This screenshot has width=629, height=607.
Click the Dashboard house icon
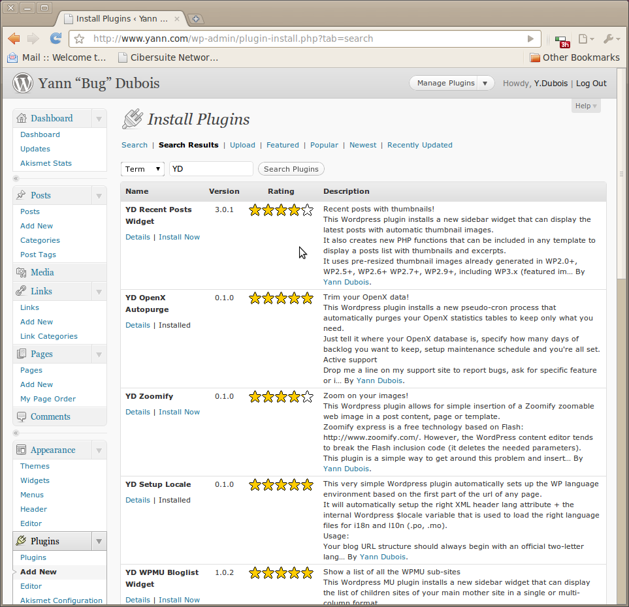coord(22,118)
